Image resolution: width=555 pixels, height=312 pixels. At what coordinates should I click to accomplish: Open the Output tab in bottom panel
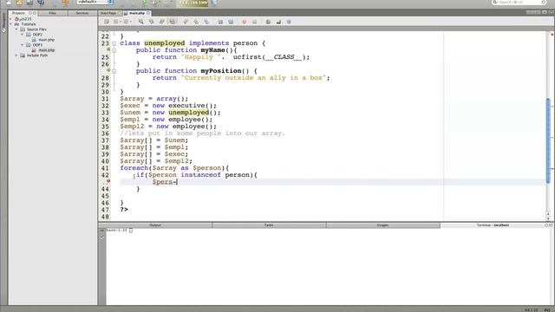[155, 225]
